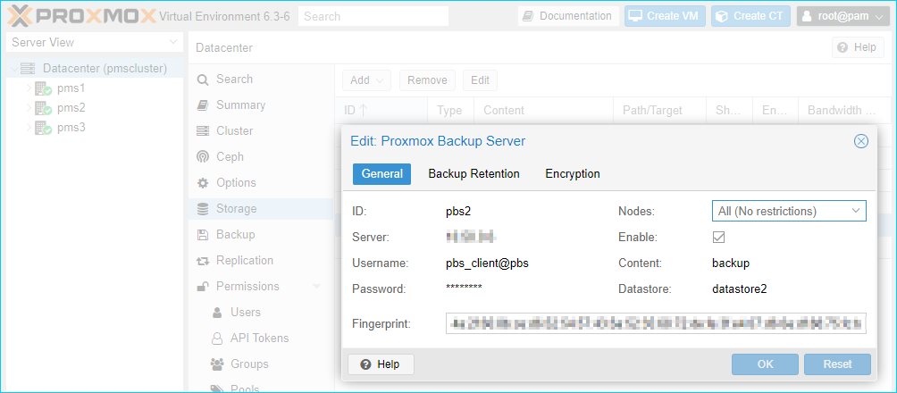Expand the pms3 node
897x393 pixels.
coord(29,127)
